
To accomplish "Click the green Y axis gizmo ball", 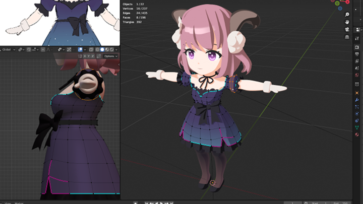I will [x=337, y=3].
